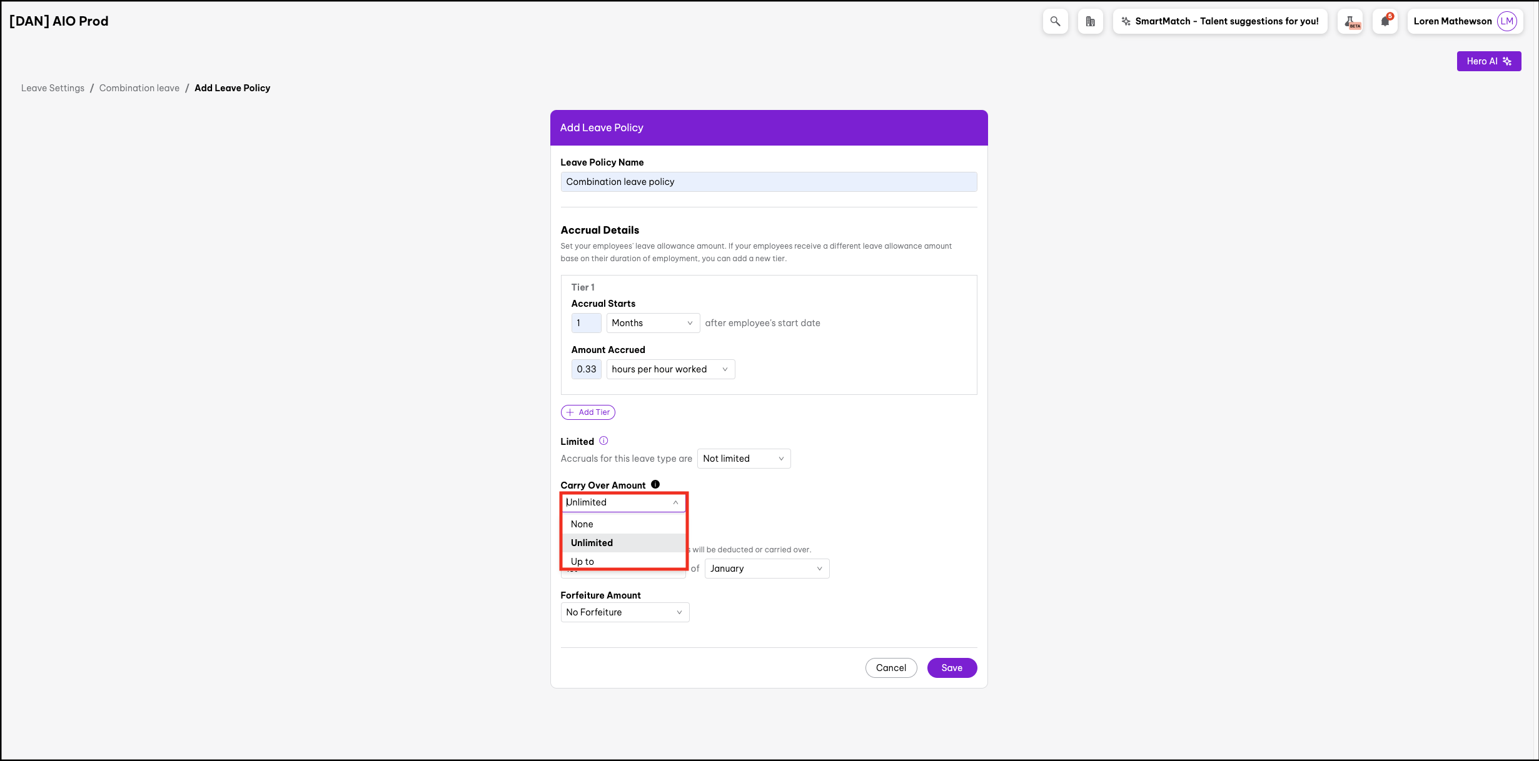Click the beta lab flask icon
Viewport: 1539px width, 761px height.
click(x=1350, y=21)
